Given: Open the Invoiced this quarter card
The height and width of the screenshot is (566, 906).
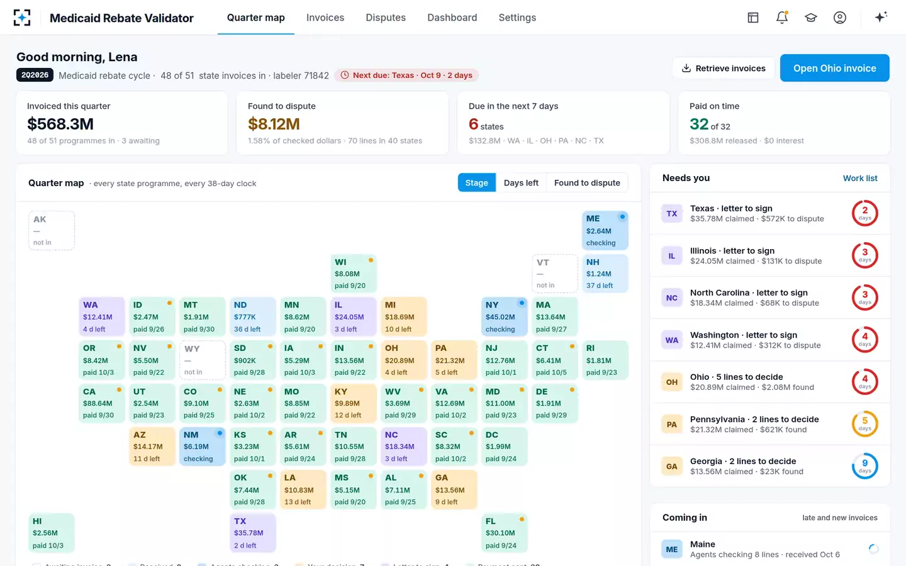Looking at the screenshot, I should tap(121, 123).
